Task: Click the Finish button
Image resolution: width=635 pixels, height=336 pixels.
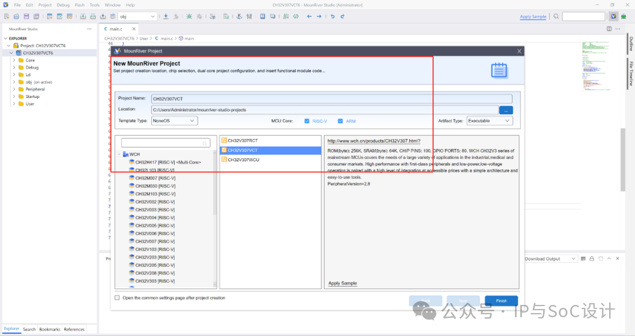Action: pyautogui.click(x=502, y=301)
